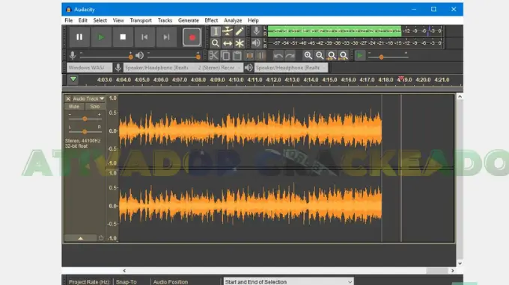Open the Generate menu
The width and height of the screenshot is (509, 285).
click(189, 20)
